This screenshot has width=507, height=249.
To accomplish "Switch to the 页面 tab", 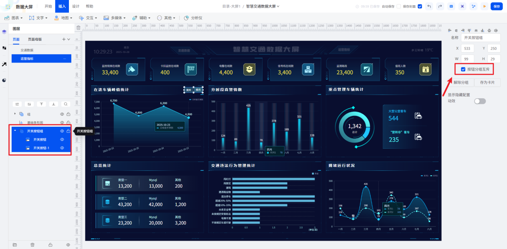I will tap(16, 39).
